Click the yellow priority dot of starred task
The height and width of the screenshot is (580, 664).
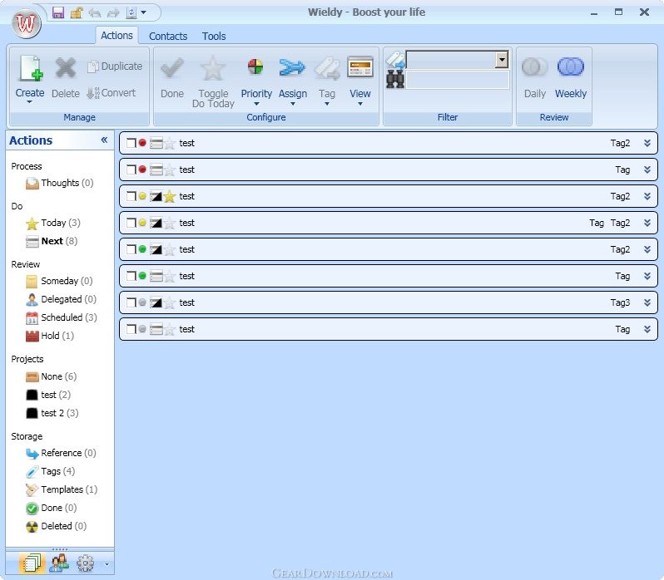142,196
